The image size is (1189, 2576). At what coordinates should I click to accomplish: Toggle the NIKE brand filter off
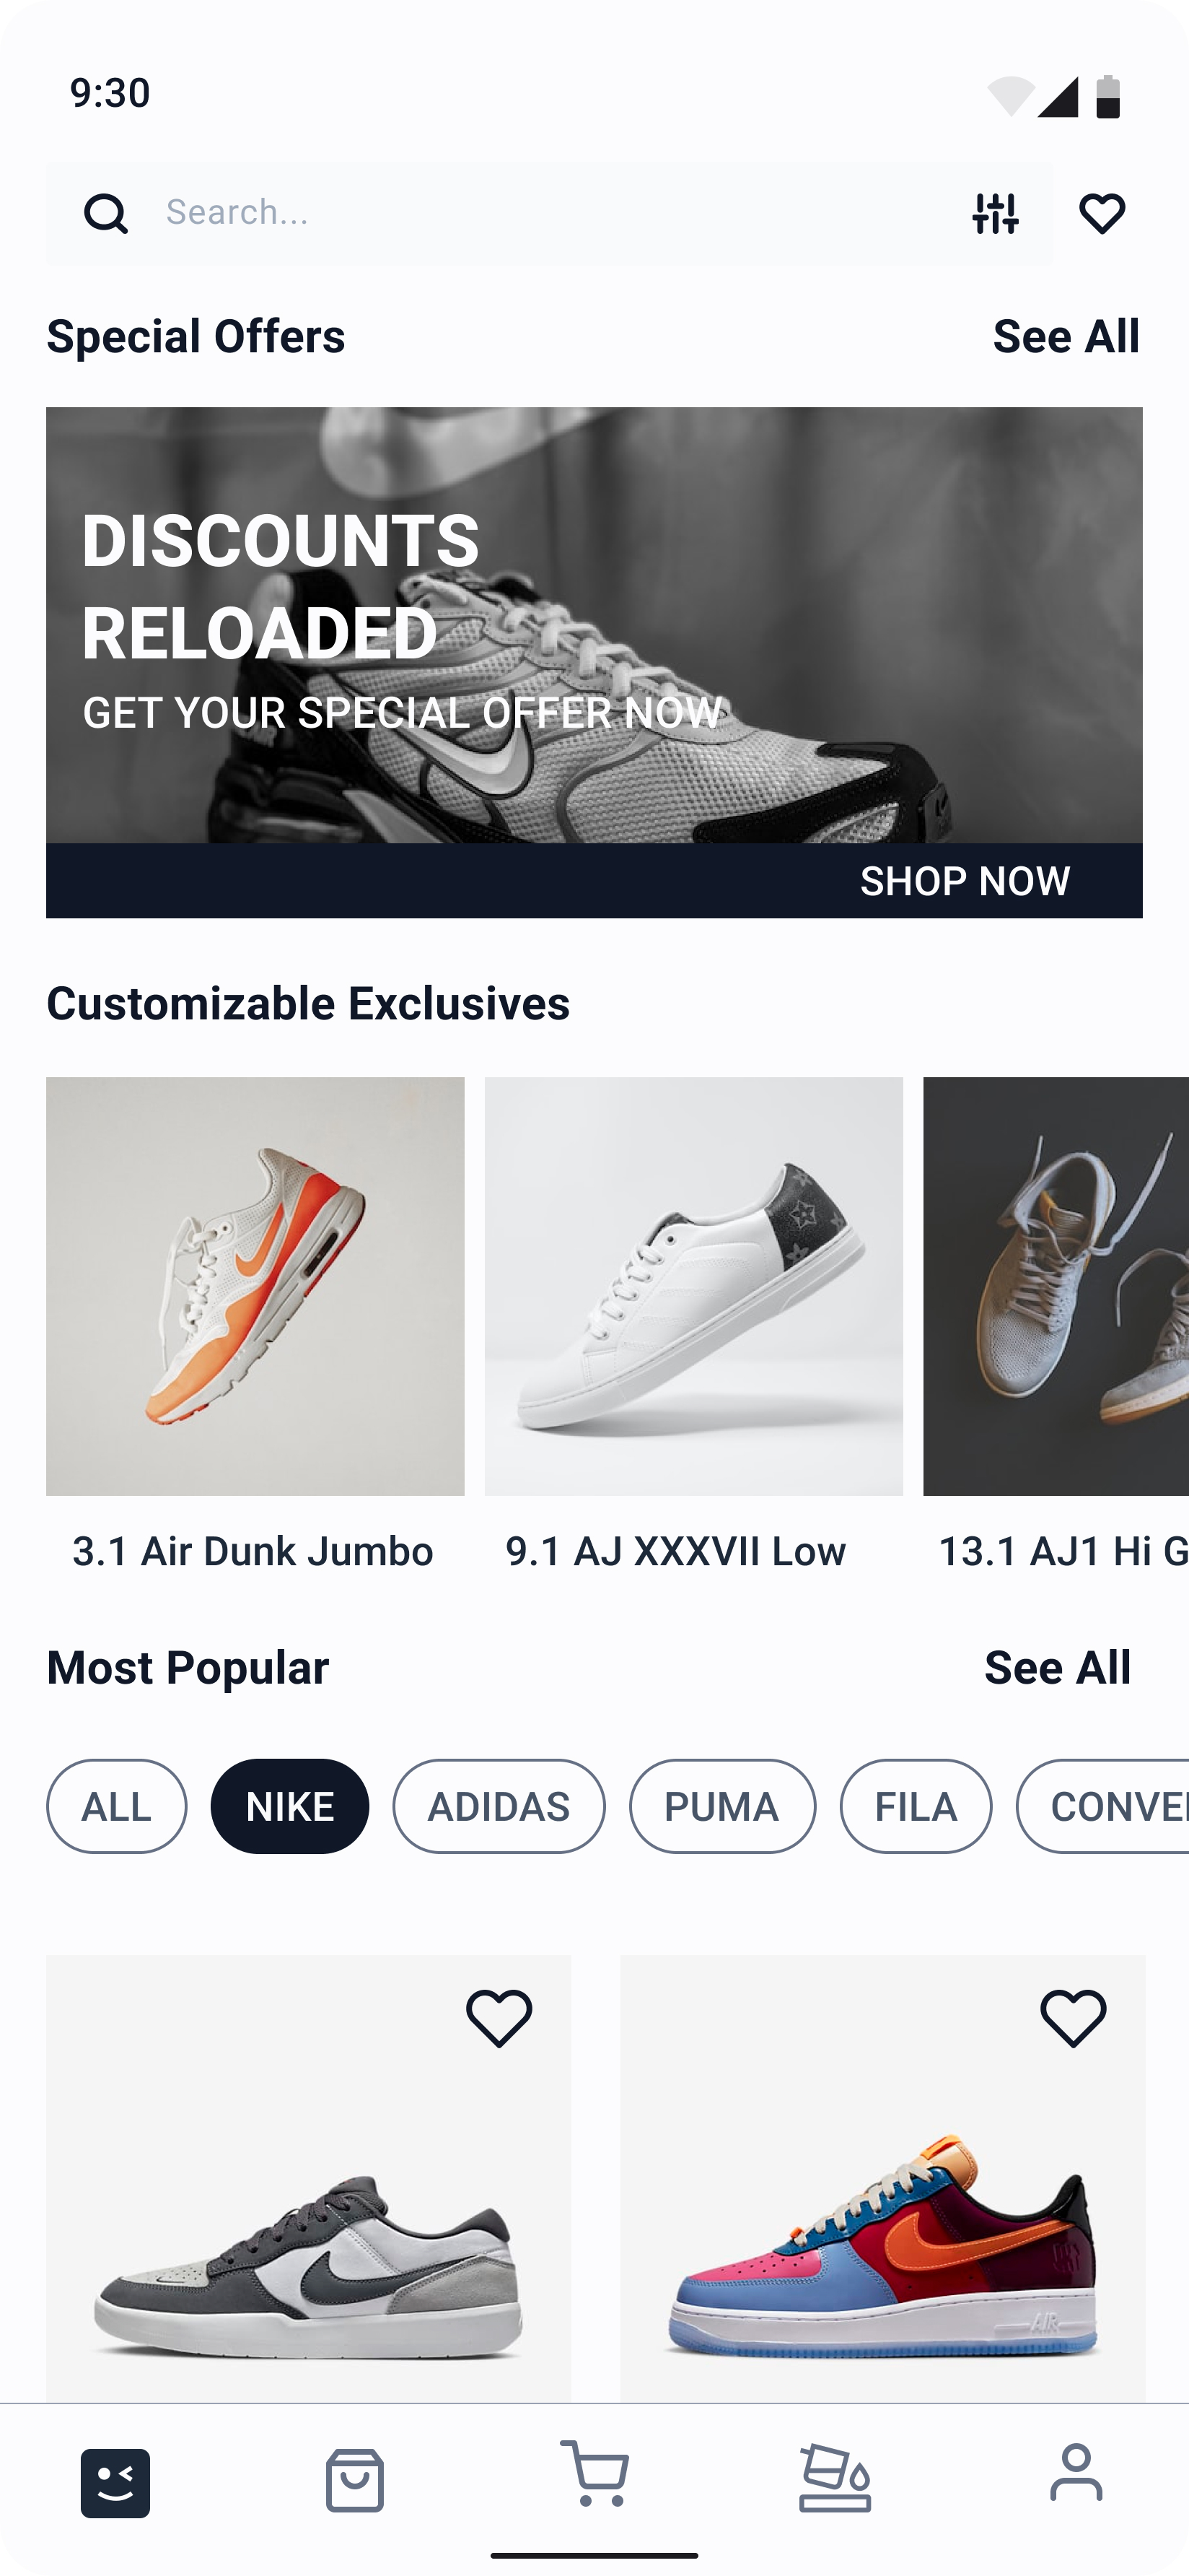[x=290, y=1806]
